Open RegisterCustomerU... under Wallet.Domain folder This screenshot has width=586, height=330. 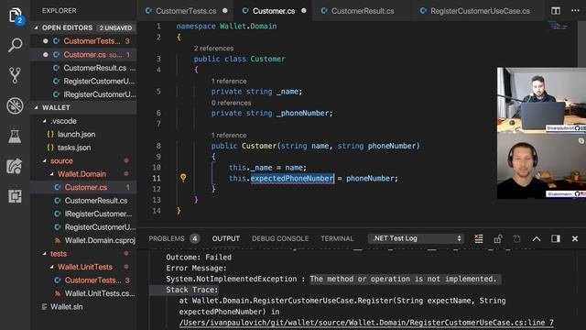83,227
